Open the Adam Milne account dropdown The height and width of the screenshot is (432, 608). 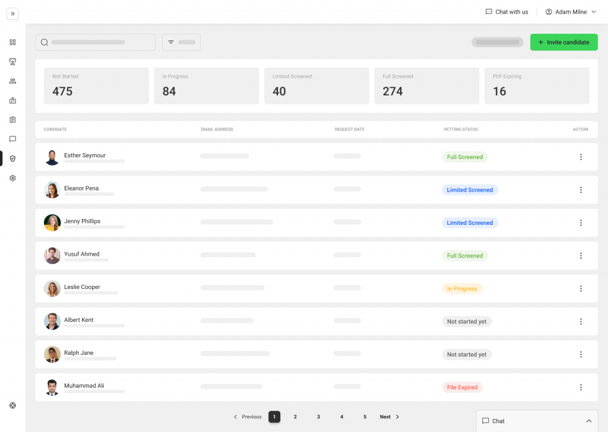(571, 12)
